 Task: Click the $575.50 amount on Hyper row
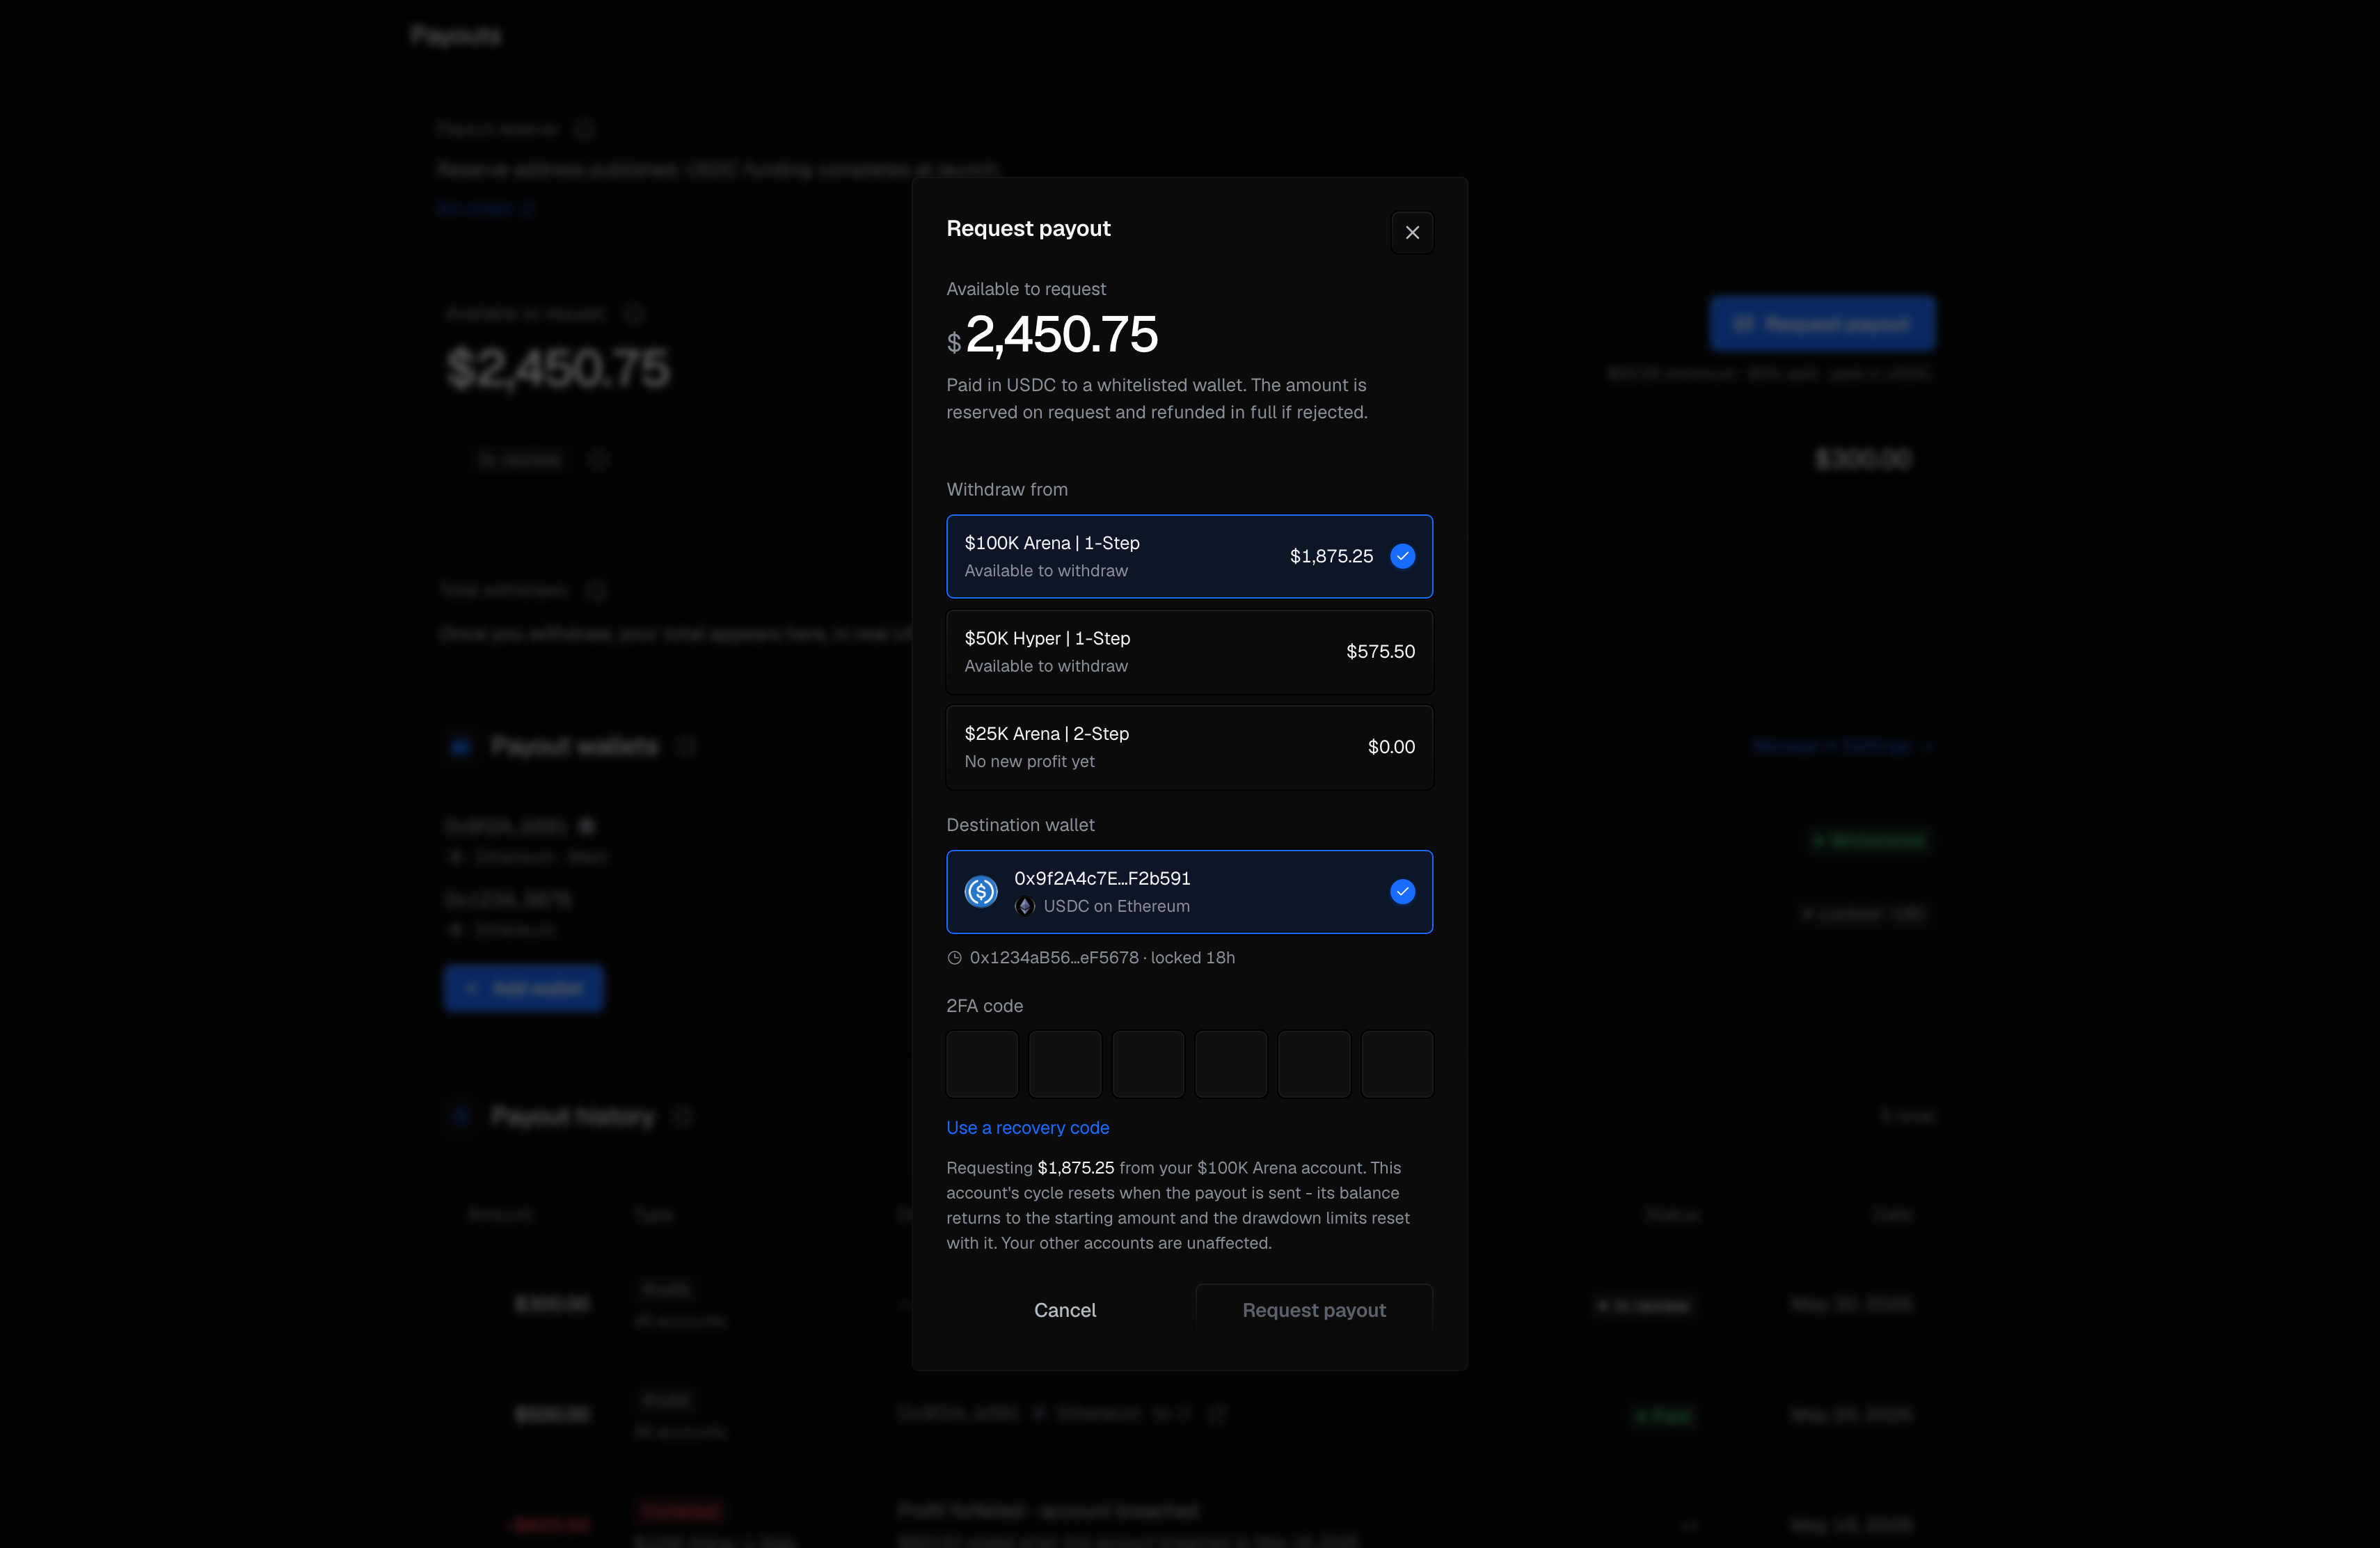pyautogui.click(x=1380, y=652)
